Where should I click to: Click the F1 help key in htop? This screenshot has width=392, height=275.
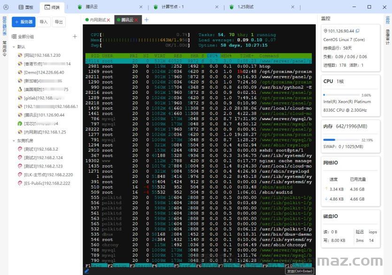pyautogui.click(x=97, y=266)
